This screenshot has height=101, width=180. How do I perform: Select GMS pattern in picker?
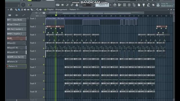(17, 38)
